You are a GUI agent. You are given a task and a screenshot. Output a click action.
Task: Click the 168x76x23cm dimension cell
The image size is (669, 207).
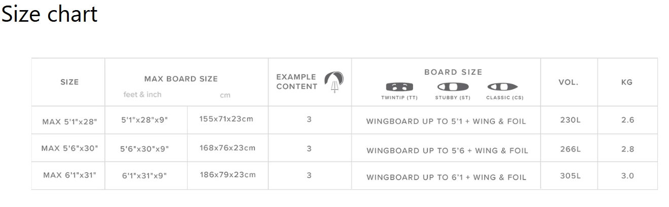[x=228, y=148]
